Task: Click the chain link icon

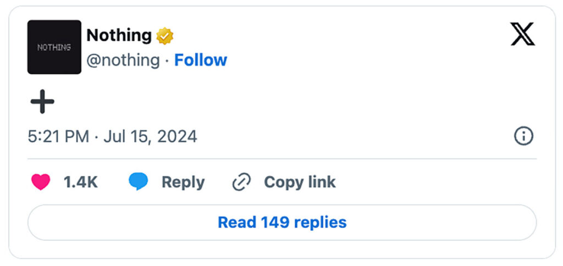Action: pos(242,182)
